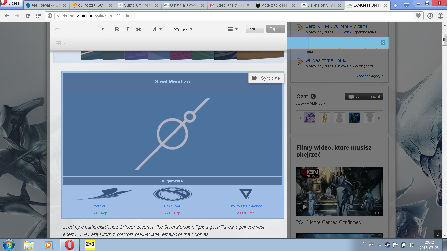Screen dimensions: 447x251
Task: Open the Opera main menu button
Action: (x=11, y=3)
